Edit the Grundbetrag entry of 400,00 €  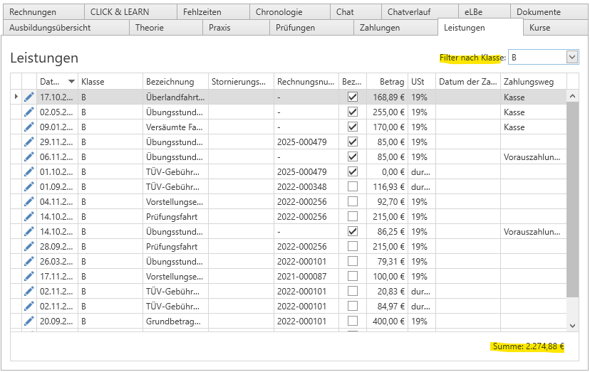click(x=29, y=321)
